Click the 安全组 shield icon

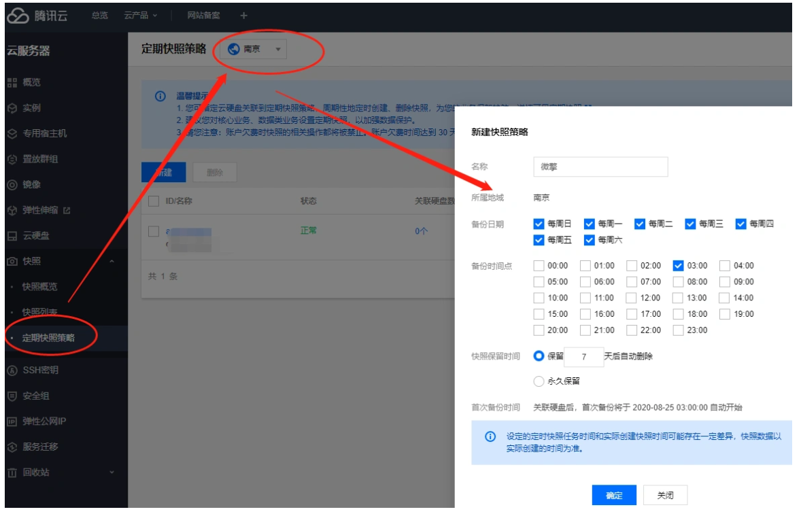12,396
